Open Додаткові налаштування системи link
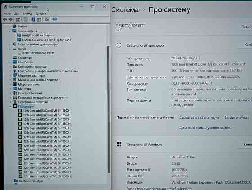 [206, 128]
